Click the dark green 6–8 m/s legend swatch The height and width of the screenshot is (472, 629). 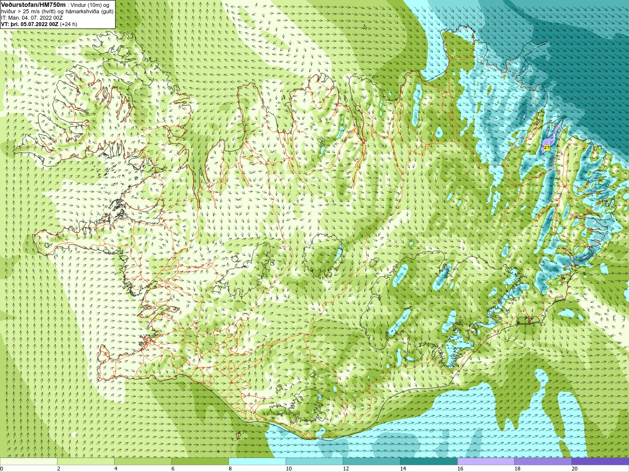point(200,461)
